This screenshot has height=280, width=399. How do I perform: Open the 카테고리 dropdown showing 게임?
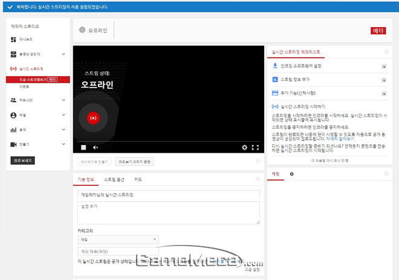[117, 240]
